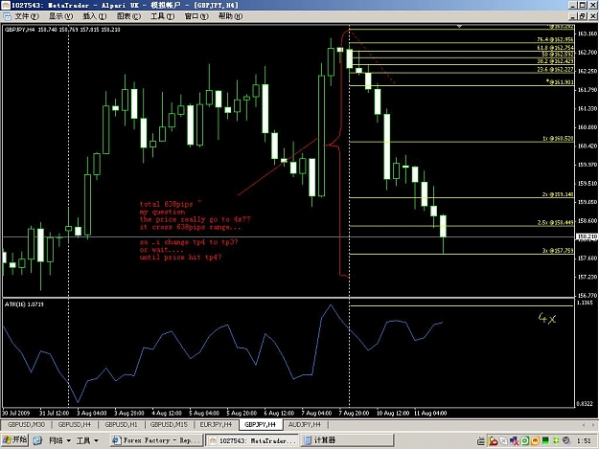Image resolution: width=599 pixels, height=449 pixels.
Task: Click the 1x @160.520 level label
Action: click(x=558, y=139)
